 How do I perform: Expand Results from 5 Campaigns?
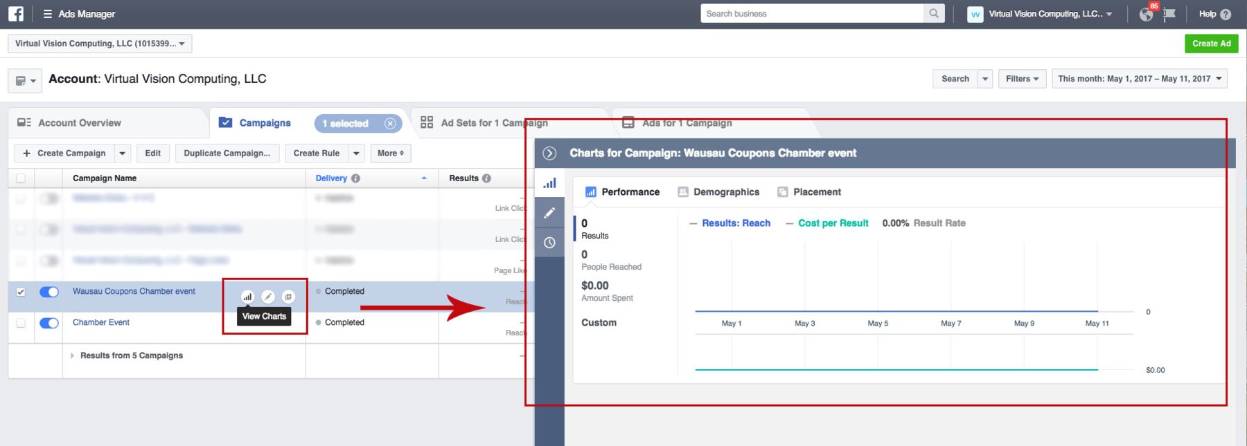(72, 355)
